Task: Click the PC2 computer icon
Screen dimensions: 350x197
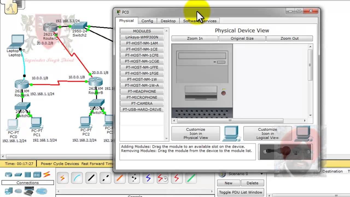Action: 86,122
